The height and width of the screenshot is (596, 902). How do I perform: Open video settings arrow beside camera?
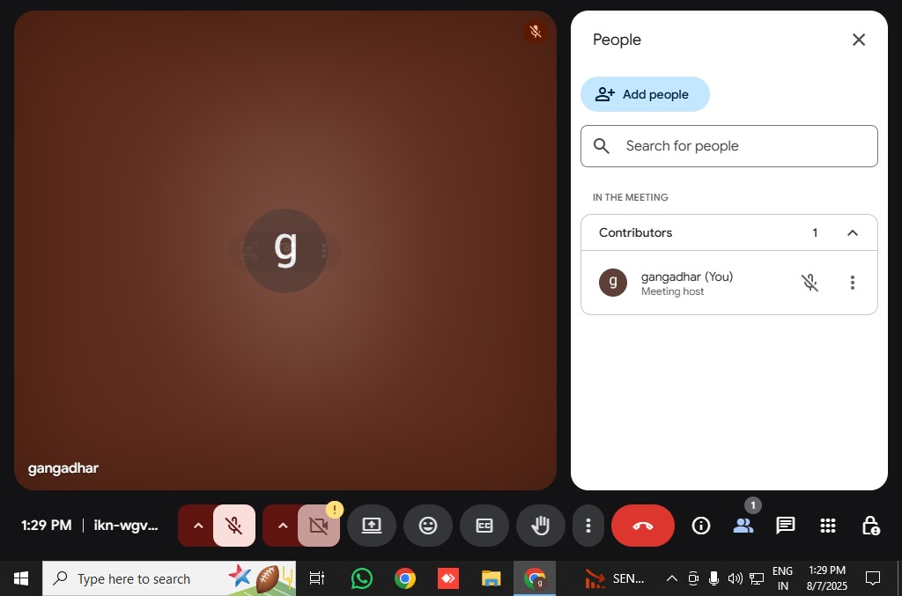click(282, 526)
